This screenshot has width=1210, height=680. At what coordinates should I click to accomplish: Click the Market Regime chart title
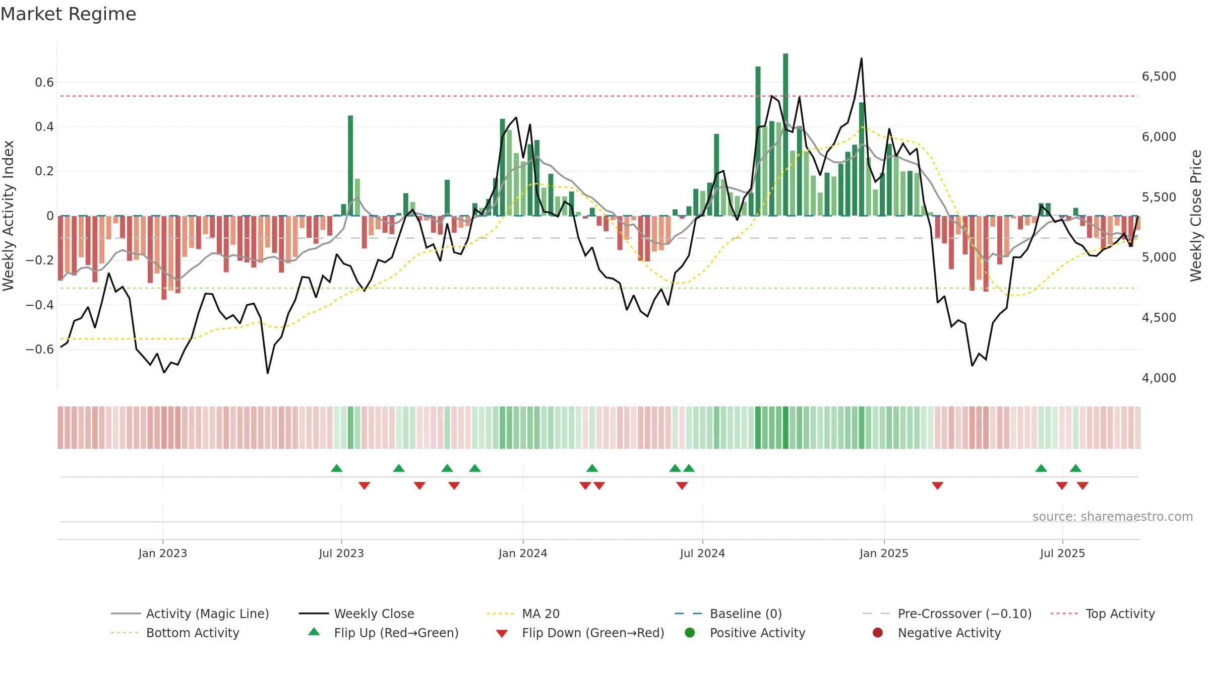click(68, 14)
